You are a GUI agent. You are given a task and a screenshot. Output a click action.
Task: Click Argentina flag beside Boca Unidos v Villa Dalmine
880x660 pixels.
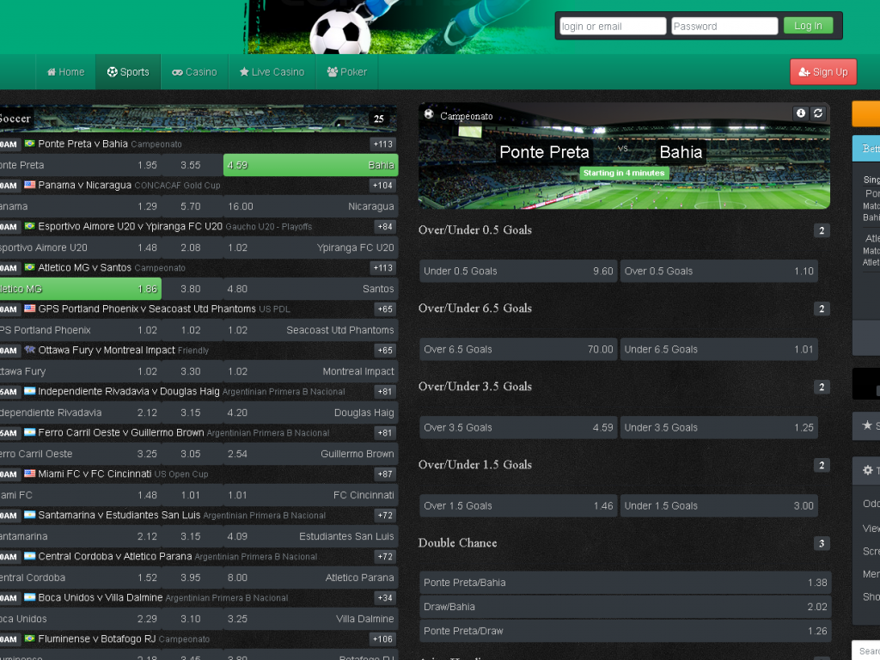tap(30, 597)
